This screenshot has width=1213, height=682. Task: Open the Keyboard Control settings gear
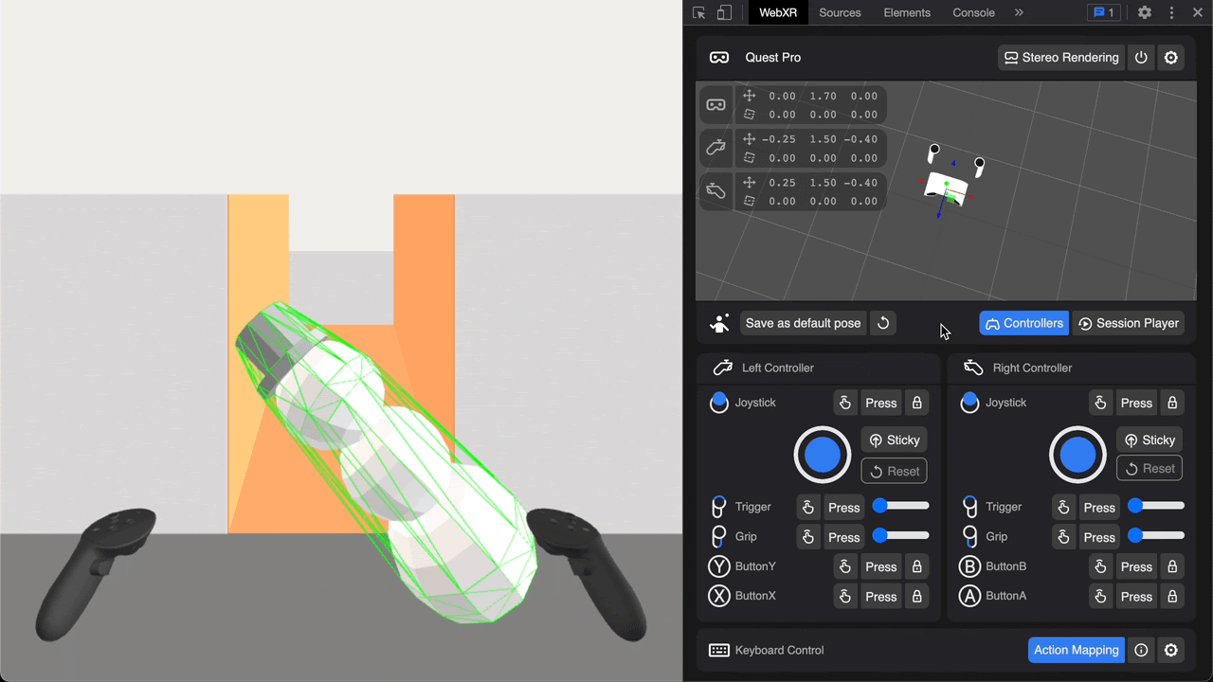tap(1171, 650)
